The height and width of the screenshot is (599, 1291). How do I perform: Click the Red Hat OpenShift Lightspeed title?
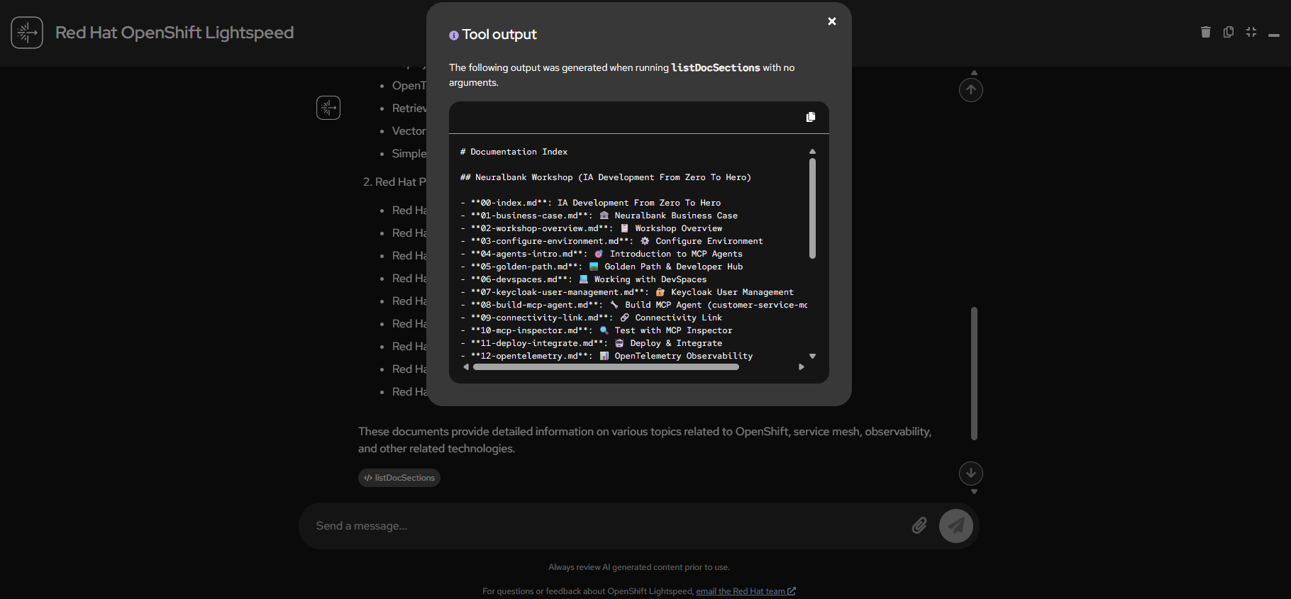click(x=174, y=33)
